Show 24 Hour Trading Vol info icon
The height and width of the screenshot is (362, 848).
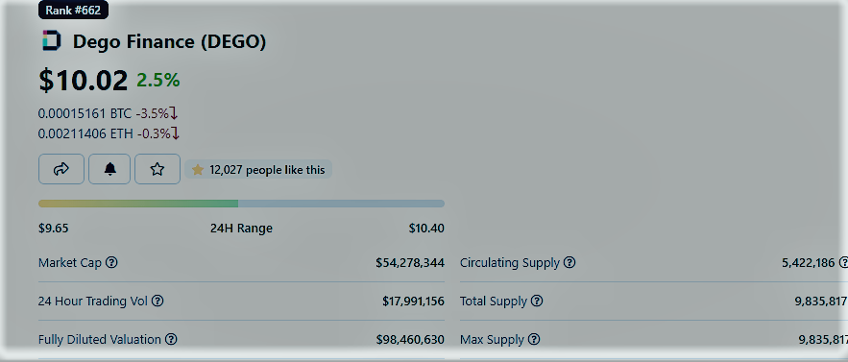click(x=157, y=301)
